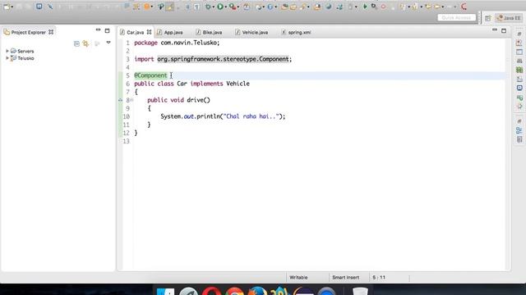Click the small green Resume arrow icon

[365, 7]
